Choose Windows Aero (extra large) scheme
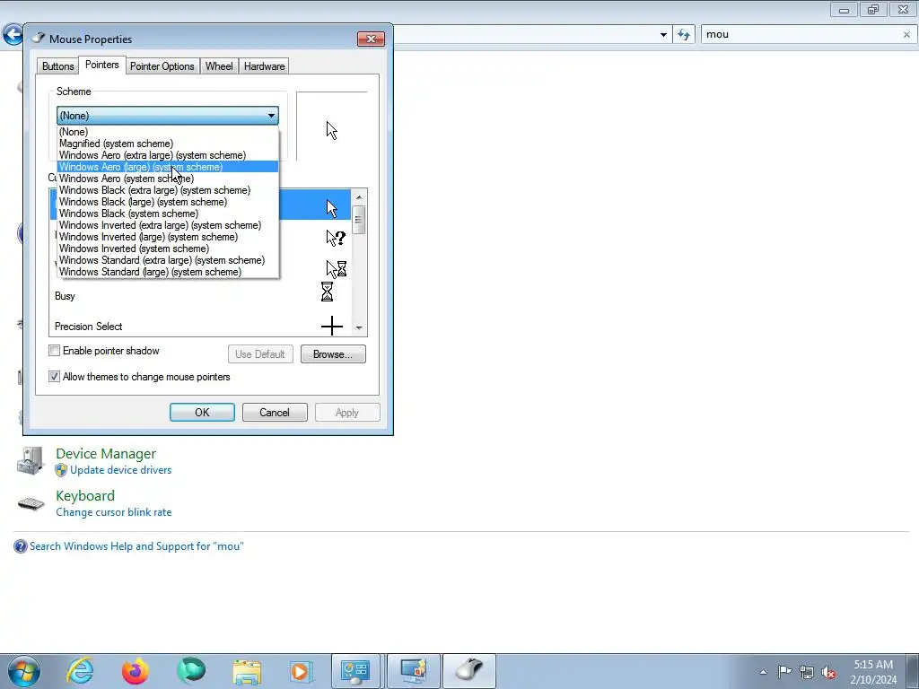This screenshot has width=919, height=689. click(x=168, y=155)
